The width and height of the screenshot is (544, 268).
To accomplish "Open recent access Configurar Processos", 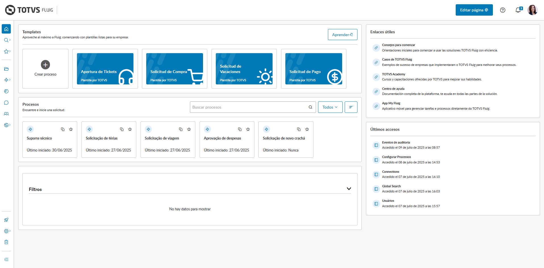I will click(x=396, y=157).
